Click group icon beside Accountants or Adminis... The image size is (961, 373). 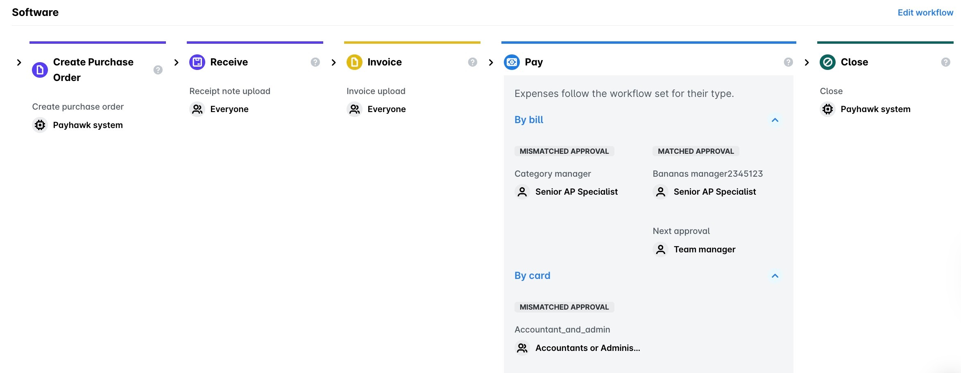tap(522, 348)
